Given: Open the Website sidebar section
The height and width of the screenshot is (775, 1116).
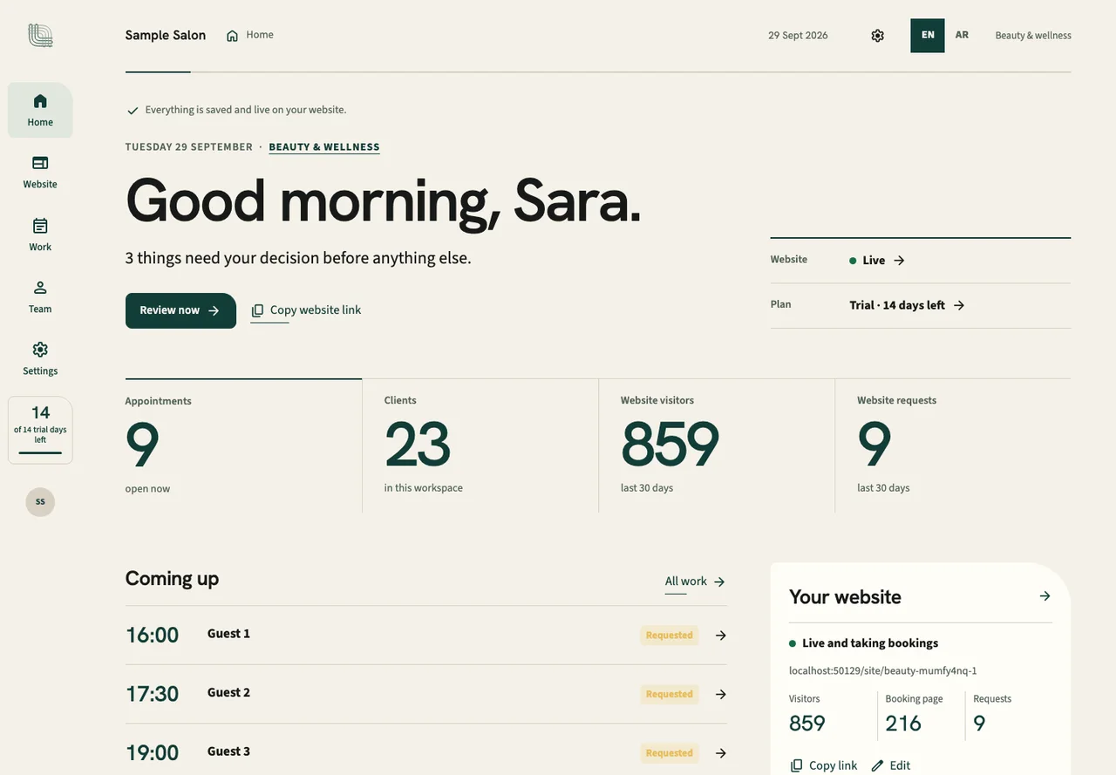Looking at the screenshot, I should coord(40,172).
